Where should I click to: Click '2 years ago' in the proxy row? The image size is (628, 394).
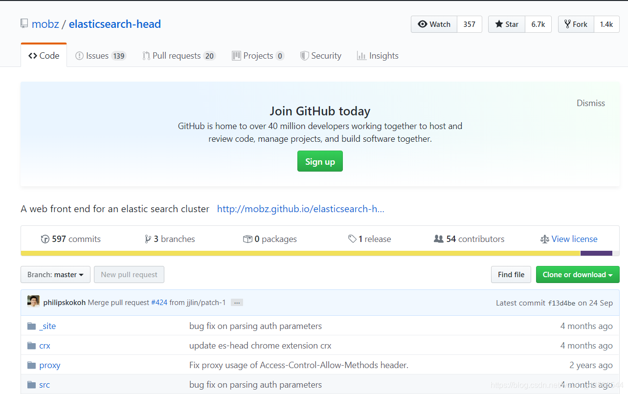point(591,365)
